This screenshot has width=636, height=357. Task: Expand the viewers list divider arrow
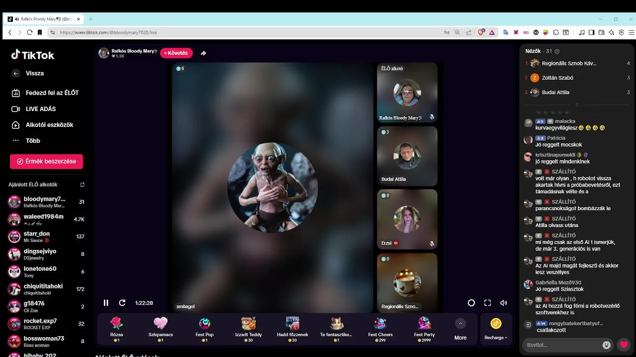pyautogui.click(x=577, y=105)
